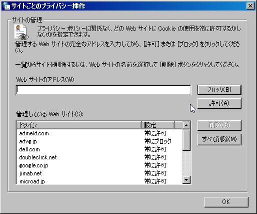Select google.co.jp in the site list
257x214 pixels.
tap(99, 165)
